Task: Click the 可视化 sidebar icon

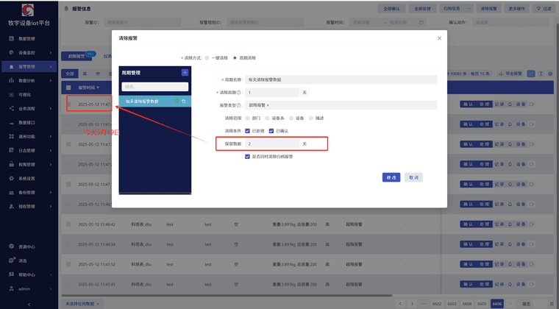Action: pos(12,94)
